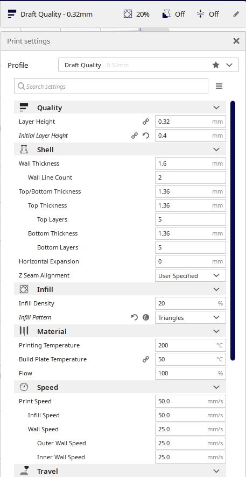Click the Infill section icon
This screenshot has height=477, width=246.
click(24, 289)
